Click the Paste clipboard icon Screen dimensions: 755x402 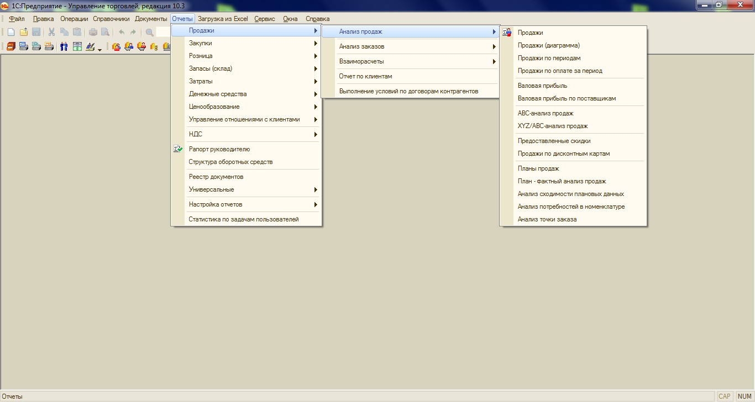[77, 32]
